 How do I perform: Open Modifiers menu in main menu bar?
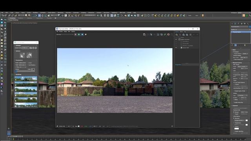coord(35,13)
